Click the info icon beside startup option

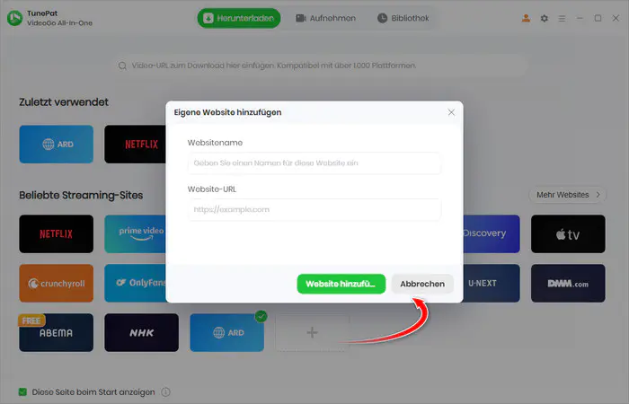(165, 392)
